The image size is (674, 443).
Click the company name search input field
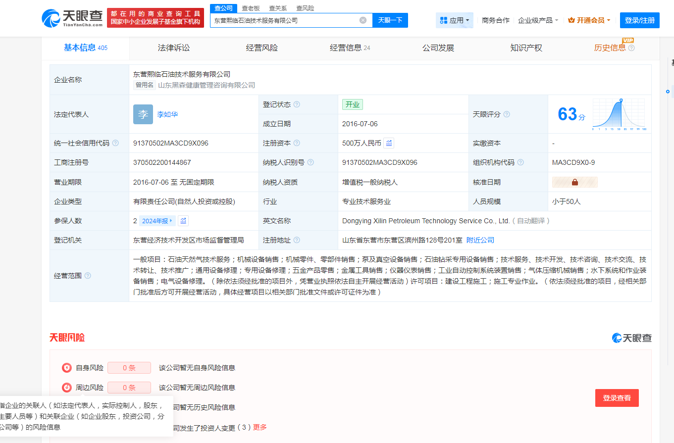(285, 20)
